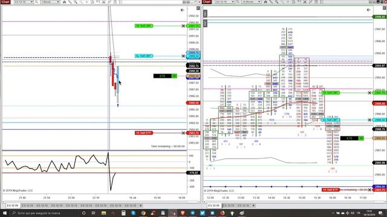Select the active ES 12-19 tab in right window
Image resolution: width=387 pixels, height=217 pixels.
pos(213,206)
